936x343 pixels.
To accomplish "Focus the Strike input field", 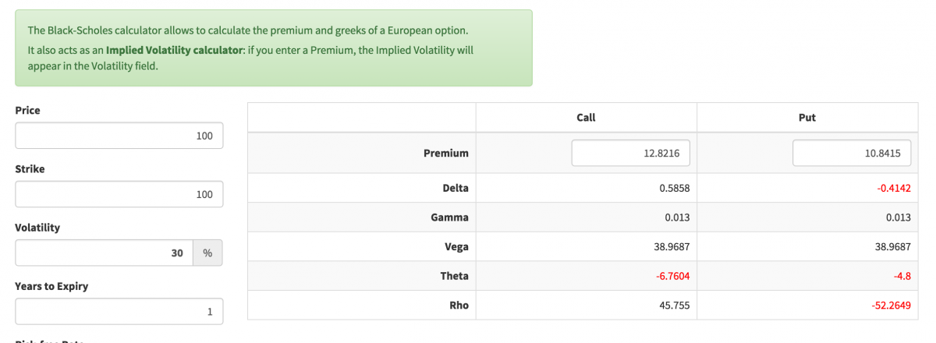I will [x=119, y=194].
